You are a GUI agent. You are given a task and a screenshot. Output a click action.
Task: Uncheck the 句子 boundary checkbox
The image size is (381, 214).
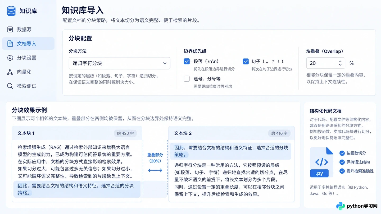[x=246, y=61]
